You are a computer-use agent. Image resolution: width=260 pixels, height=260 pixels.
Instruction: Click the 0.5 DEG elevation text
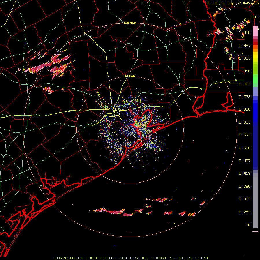(139, 258)
